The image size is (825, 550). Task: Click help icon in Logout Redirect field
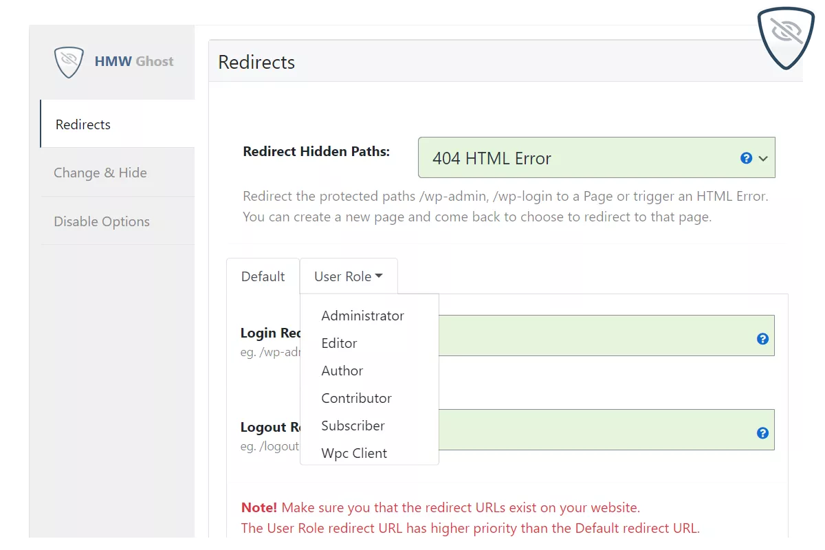coord(762,433)
